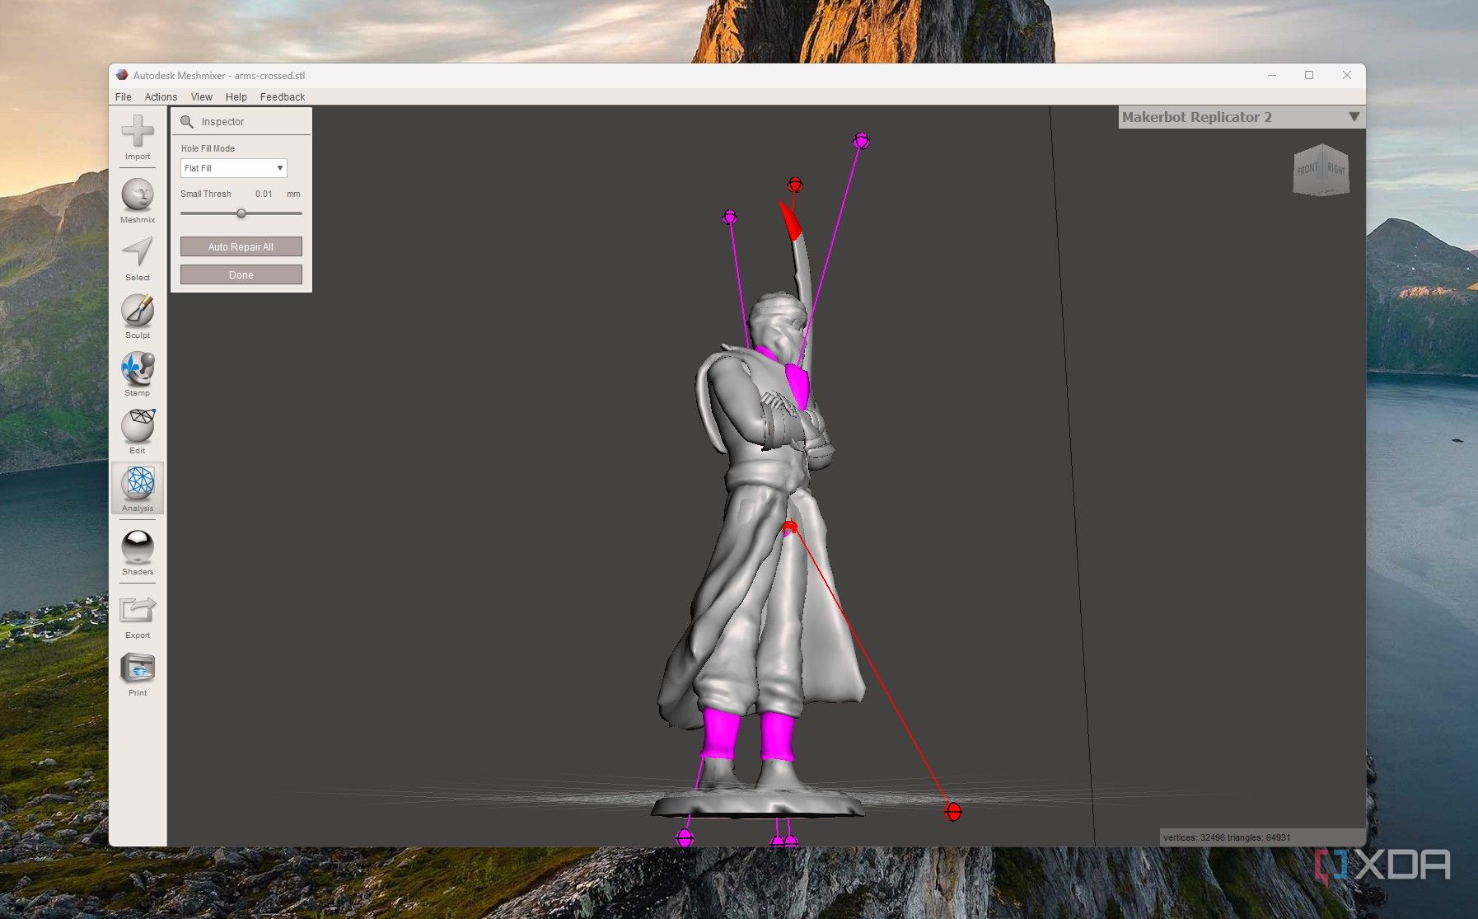Activate the Select tool
Screen dimensions: 1478x919
tap(137, 256)
